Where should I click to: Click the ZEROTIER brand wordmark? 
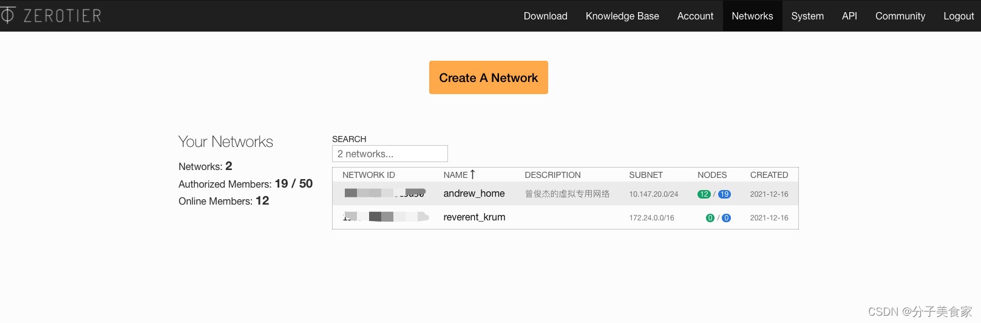click(x=63, y=16)
